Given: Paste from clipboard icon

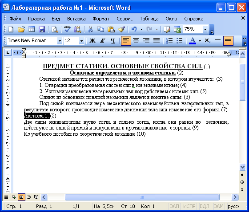Looking at the screenshot, I should click(x=111, y=29).
